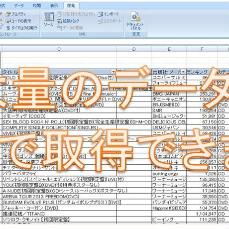Image resolution: width=229 pixels, height=229 pixels.
Task: Select the 'ビーイング' publisher cell
Action: coord(169,220)
